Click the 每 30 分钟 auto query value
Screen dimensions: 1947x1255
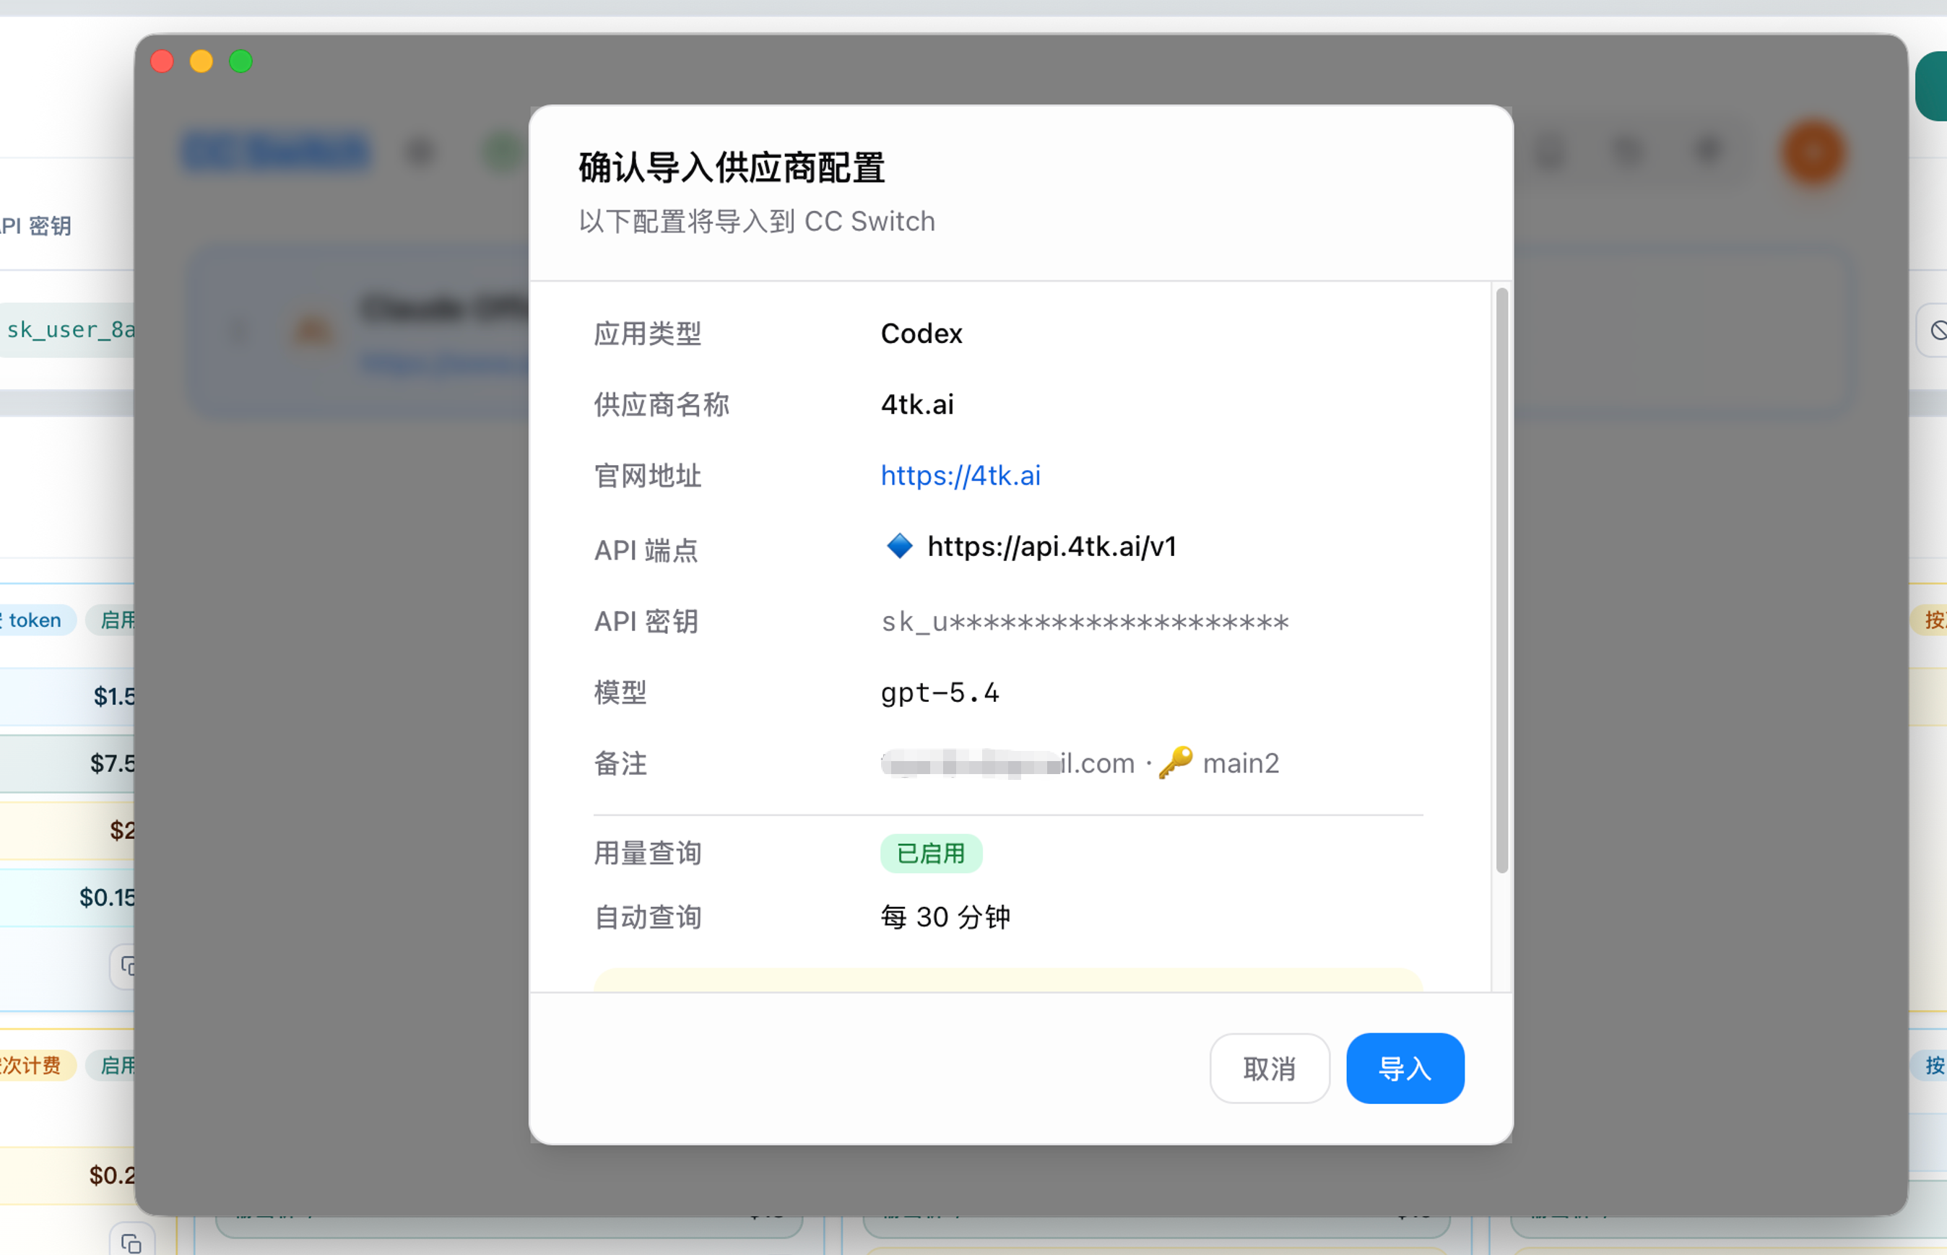click(945, 917)
